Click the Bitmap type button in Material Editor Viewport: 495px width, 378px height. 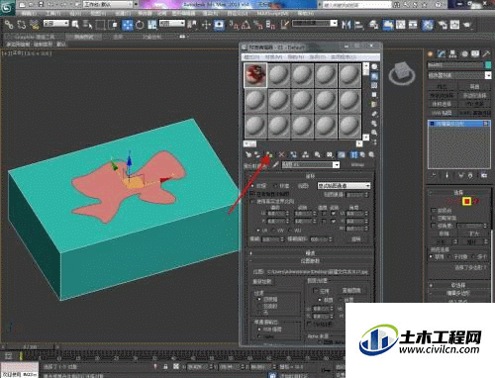point(358,164)
